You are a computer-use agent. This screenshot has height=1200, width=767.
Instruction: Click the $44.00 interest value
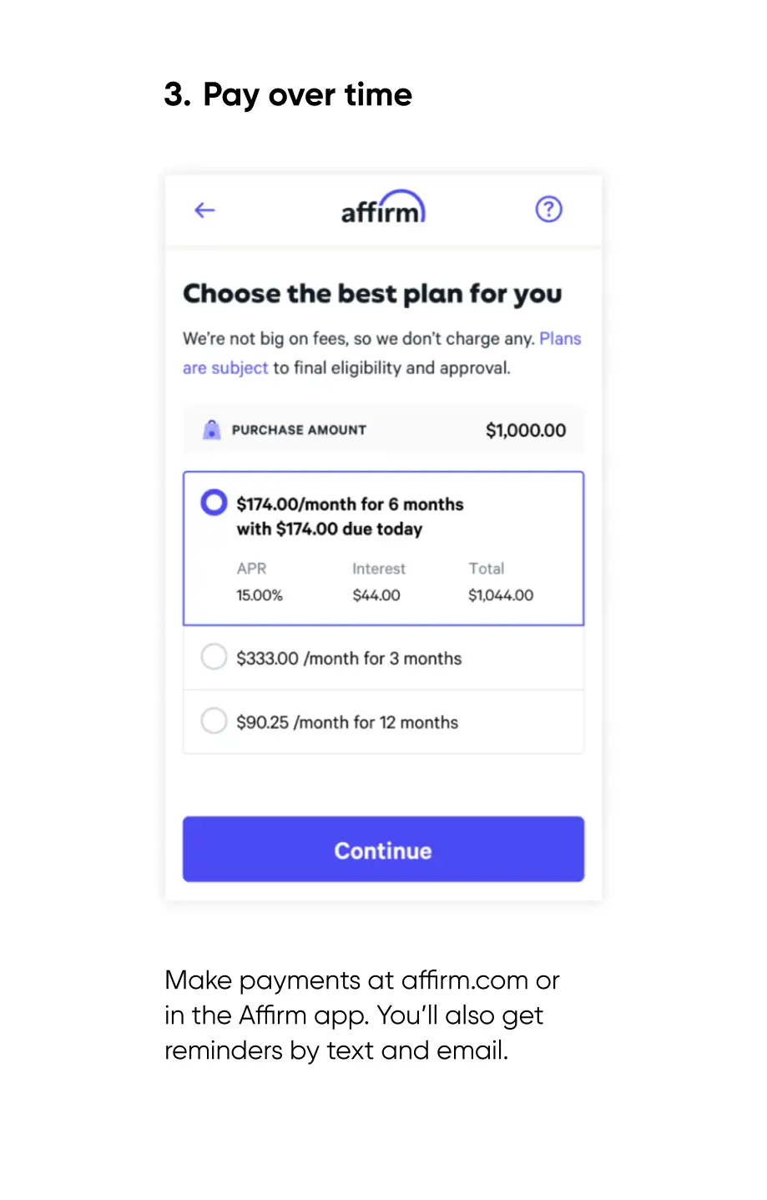376,595
